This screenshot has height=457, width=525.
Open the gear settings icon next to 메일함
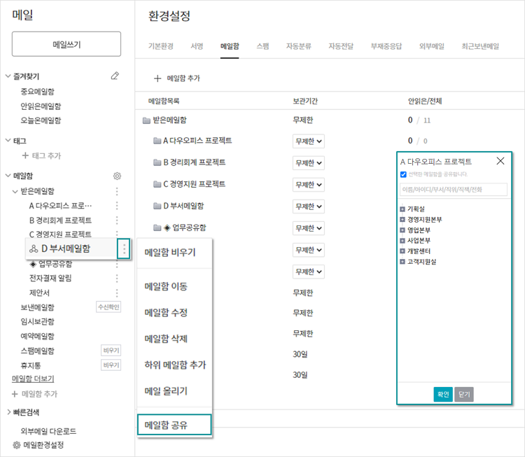click(x=117, y=176)
